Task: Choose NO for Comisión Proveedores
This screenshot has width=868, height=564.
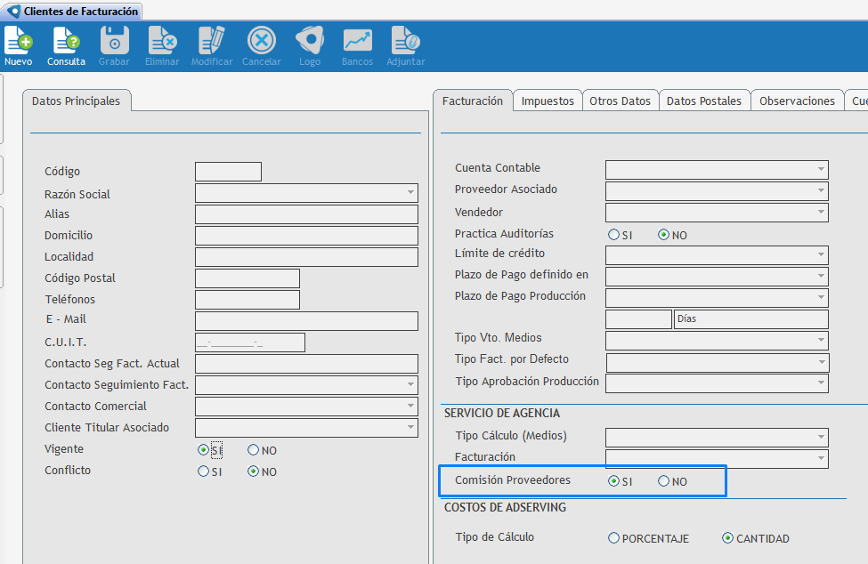Action: point(663,481)
